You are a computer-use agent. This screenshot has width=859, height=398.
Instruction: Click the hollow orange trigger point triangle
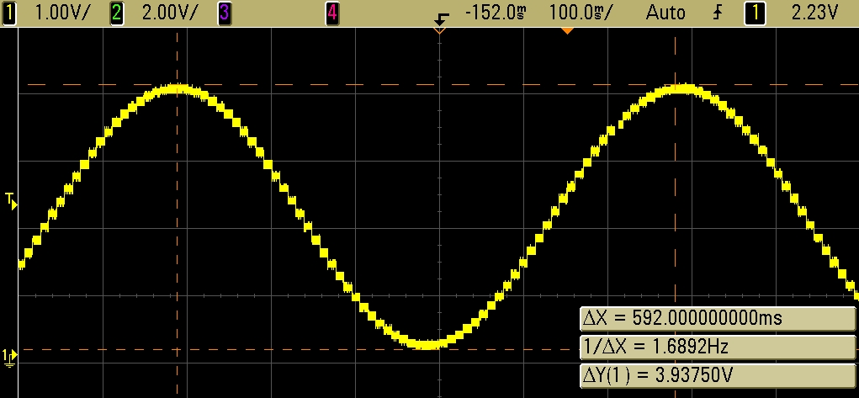(439, 30)
